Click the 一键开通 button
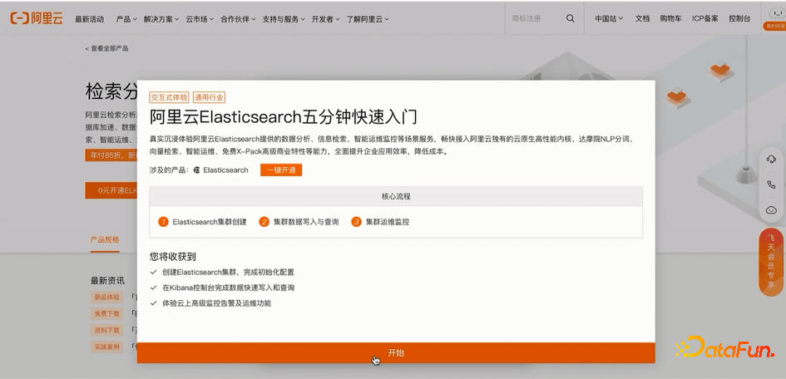 click(x=281, y=170)
